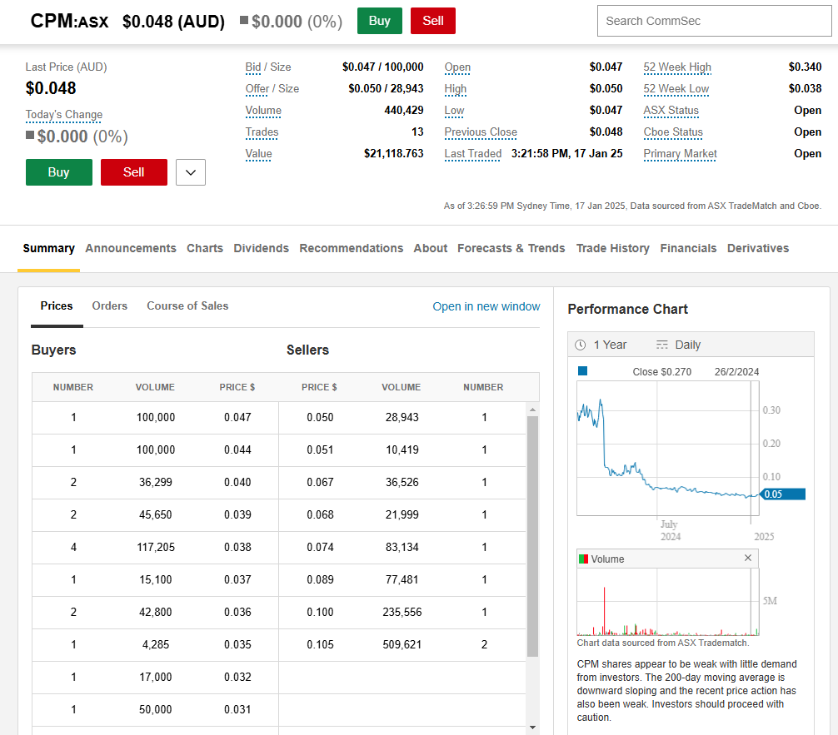Click buyer volume 4,285 cell
838x735 pixels.
(x=156, y=645)
